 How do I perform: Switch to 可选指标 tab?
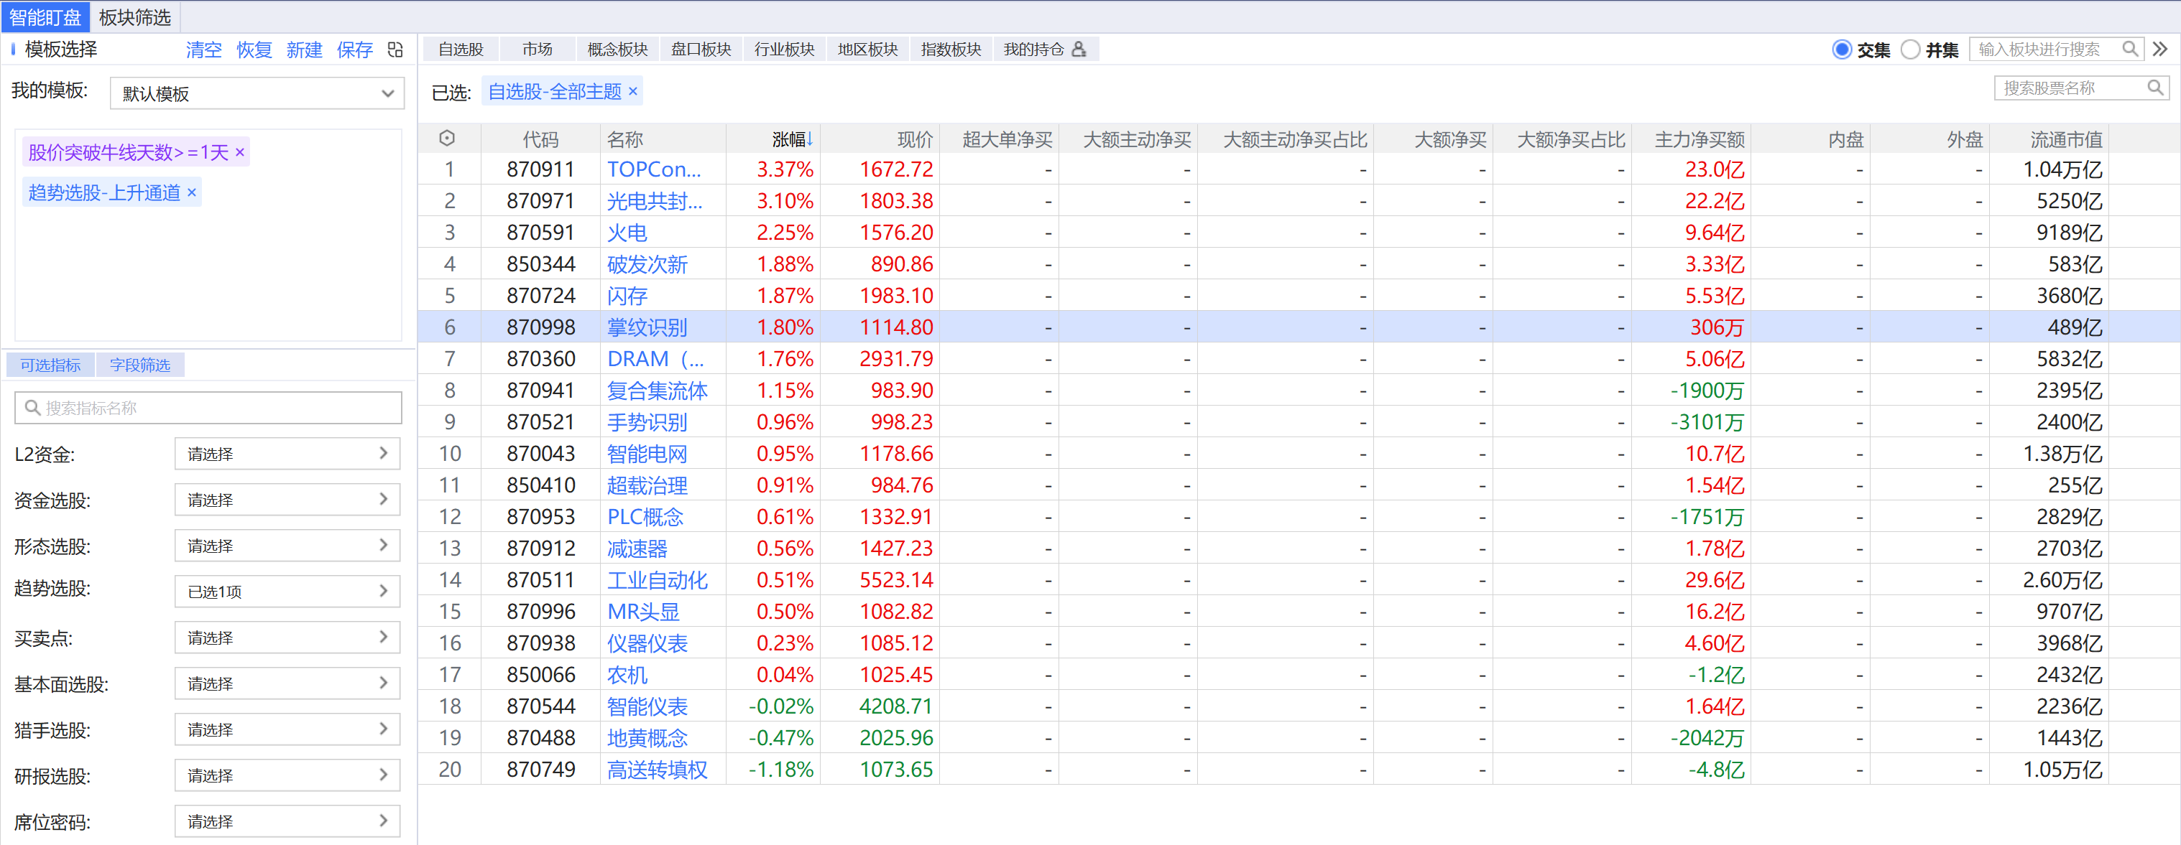51,365
